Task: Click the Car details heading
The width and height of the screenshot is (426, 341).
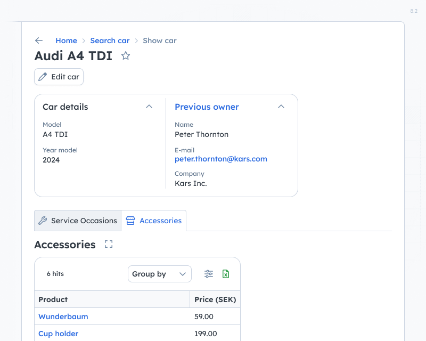Action: pos(65,107)
